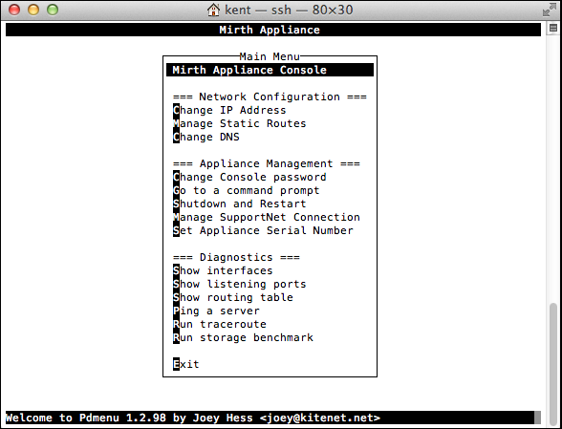The width and height of the screenshot is (562, 429).
Task: Select Run traceroute
Action: 220,324
